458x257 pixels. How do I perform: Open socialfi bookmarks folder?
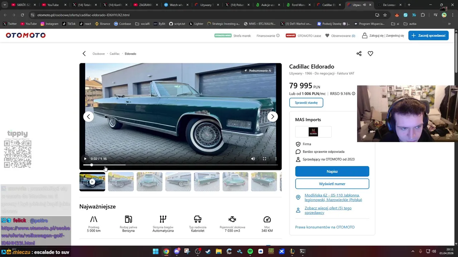tap(142, 24)
